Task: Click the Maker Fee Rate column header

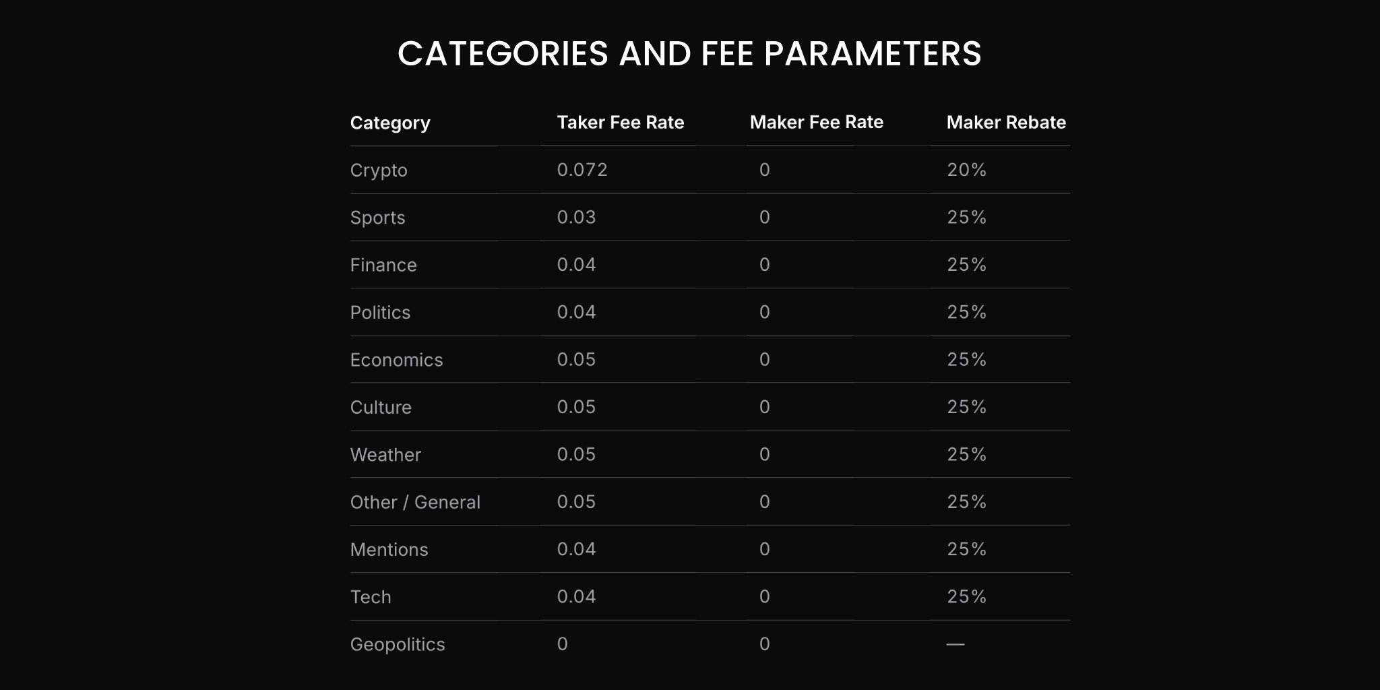Action: (x=816, y=123)
